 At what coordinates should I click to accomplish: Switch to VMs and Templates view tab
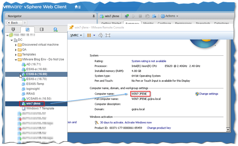coord(27,29)
